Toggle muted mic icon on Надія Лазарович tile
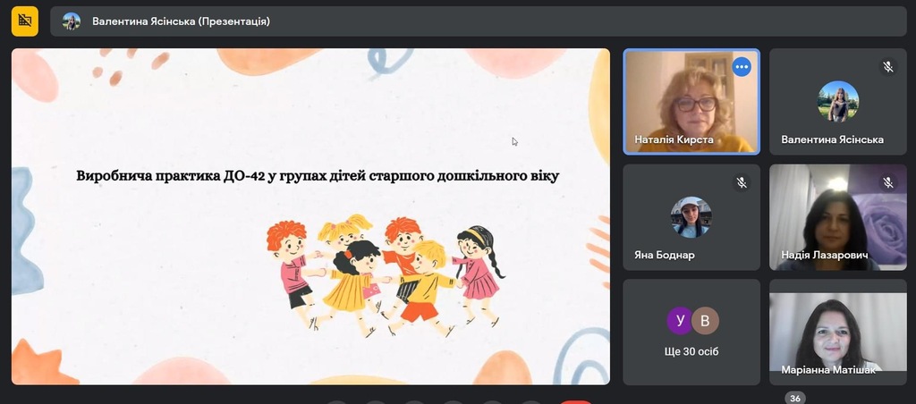 (888, 182)
